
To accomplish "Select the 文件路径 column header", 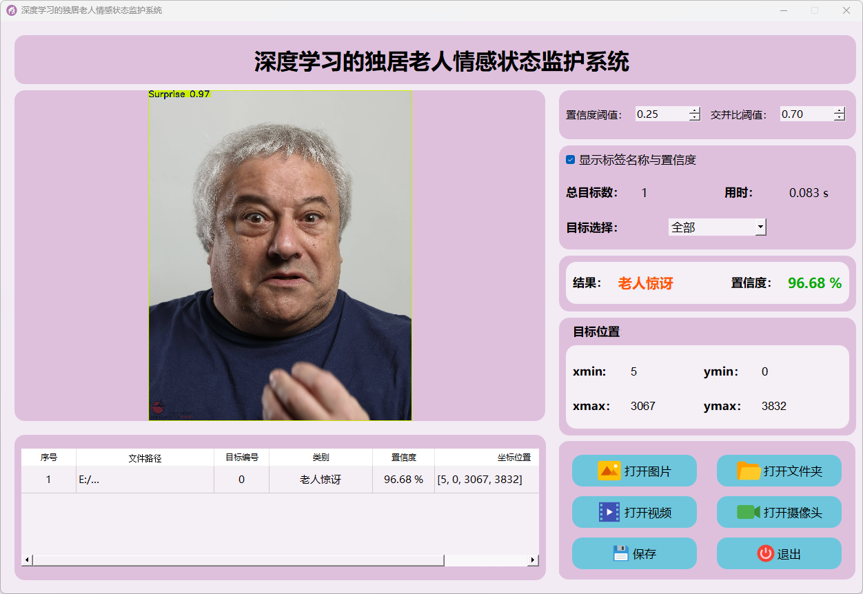I will [145, 458].
